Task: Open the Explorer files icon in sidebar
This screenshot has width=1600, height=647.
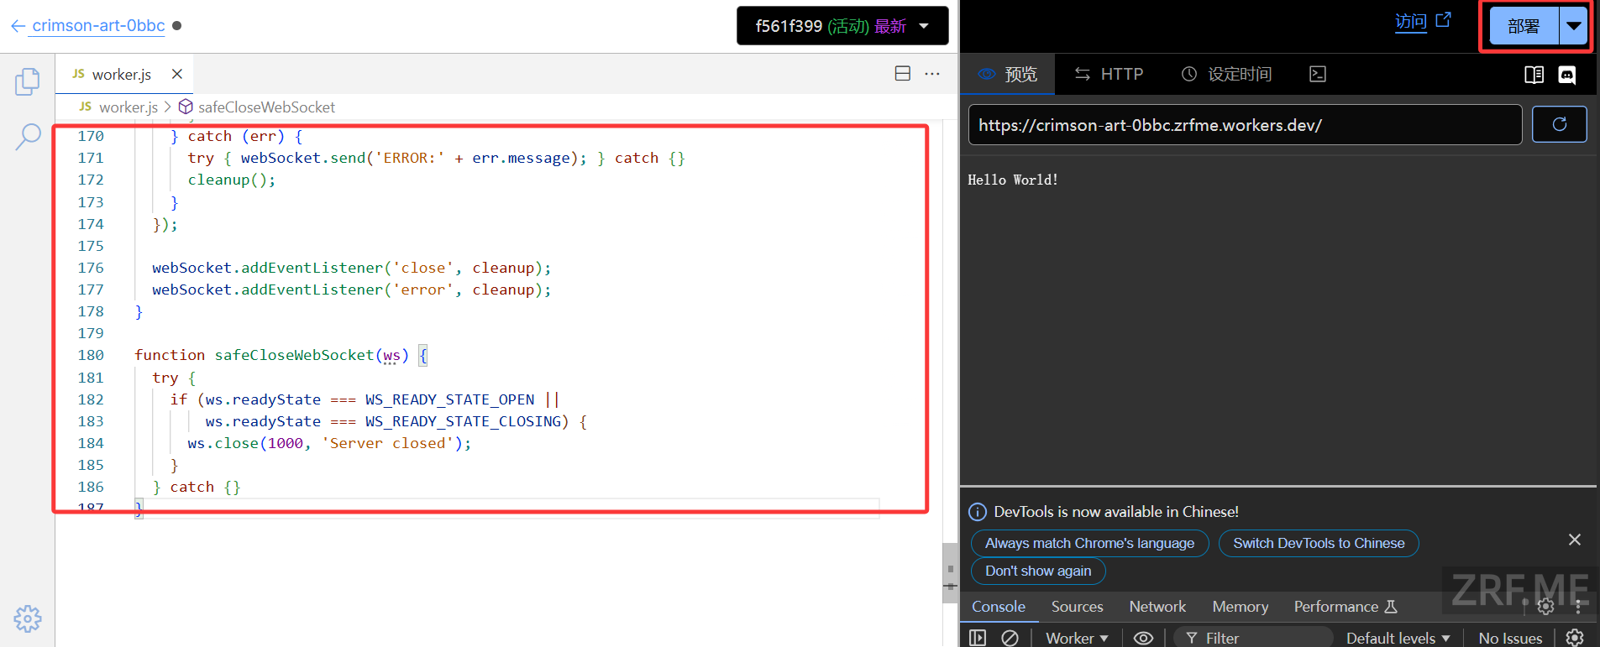Action: [x=27, y=81]
